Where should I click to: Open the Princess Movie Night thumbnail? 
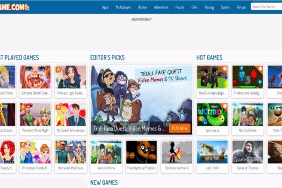[35, 115]
